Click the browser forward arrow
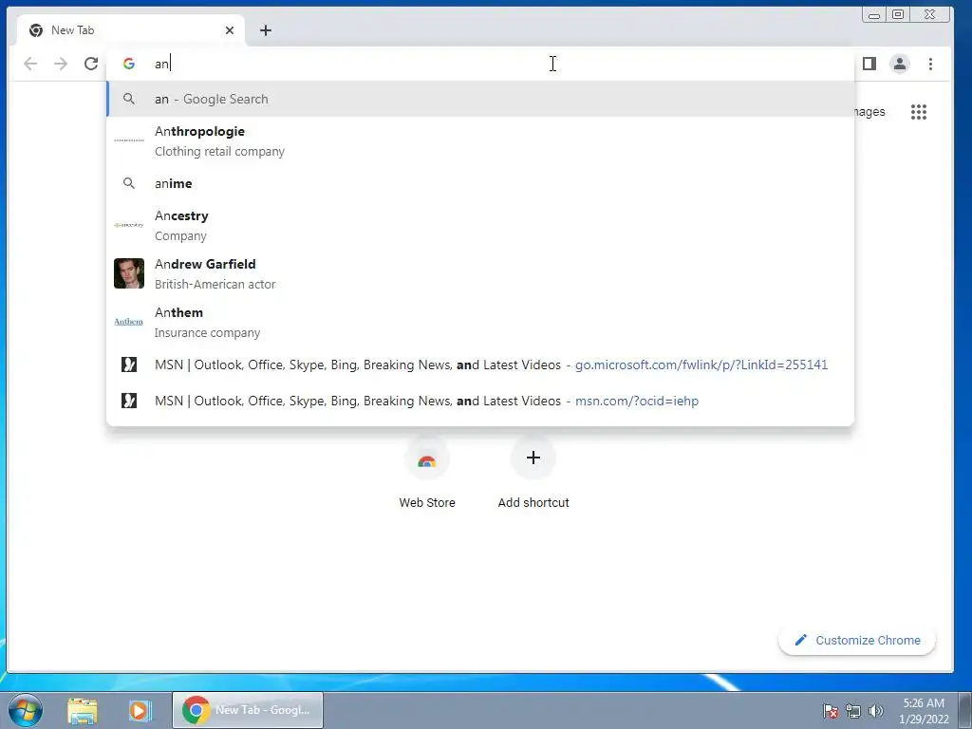This screenshot has height=729, width=972. (61, 64)
